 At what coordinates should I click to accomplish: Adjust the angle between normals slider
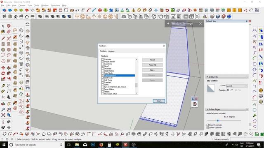pyautogui.click(x=218, y=120)
